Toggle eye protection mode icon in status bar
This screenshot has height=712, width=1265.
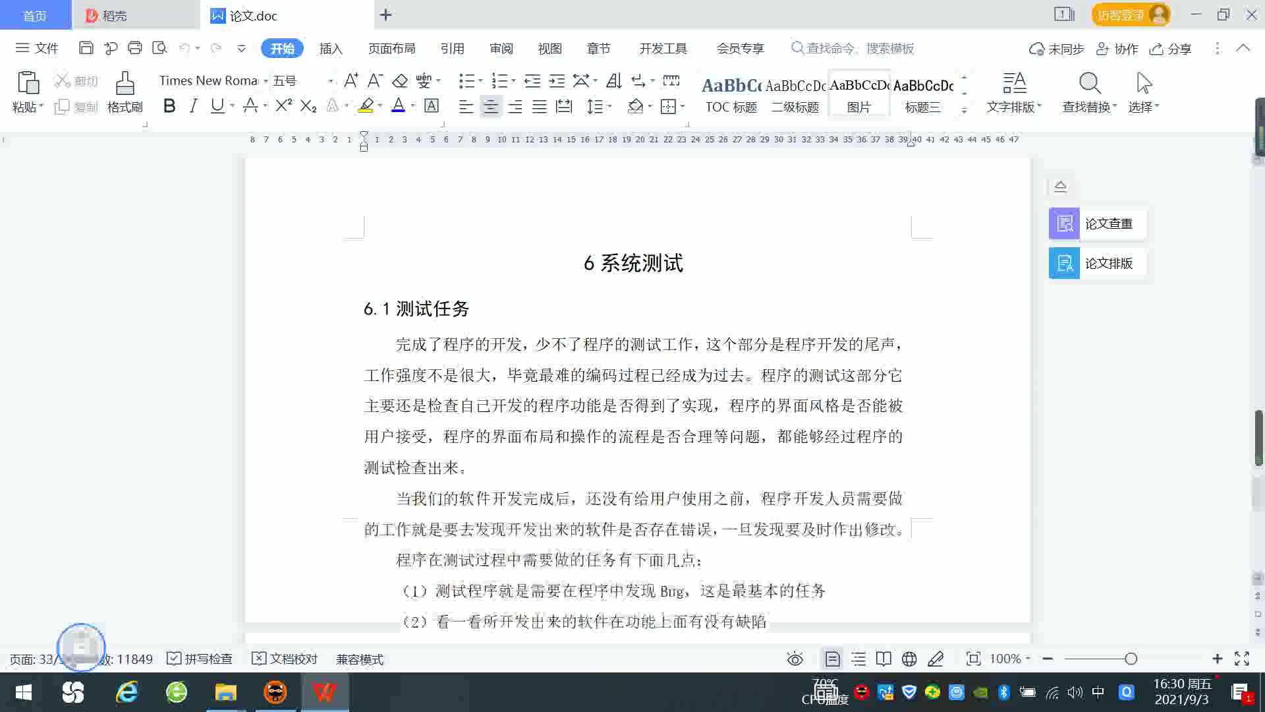[795, 659]
